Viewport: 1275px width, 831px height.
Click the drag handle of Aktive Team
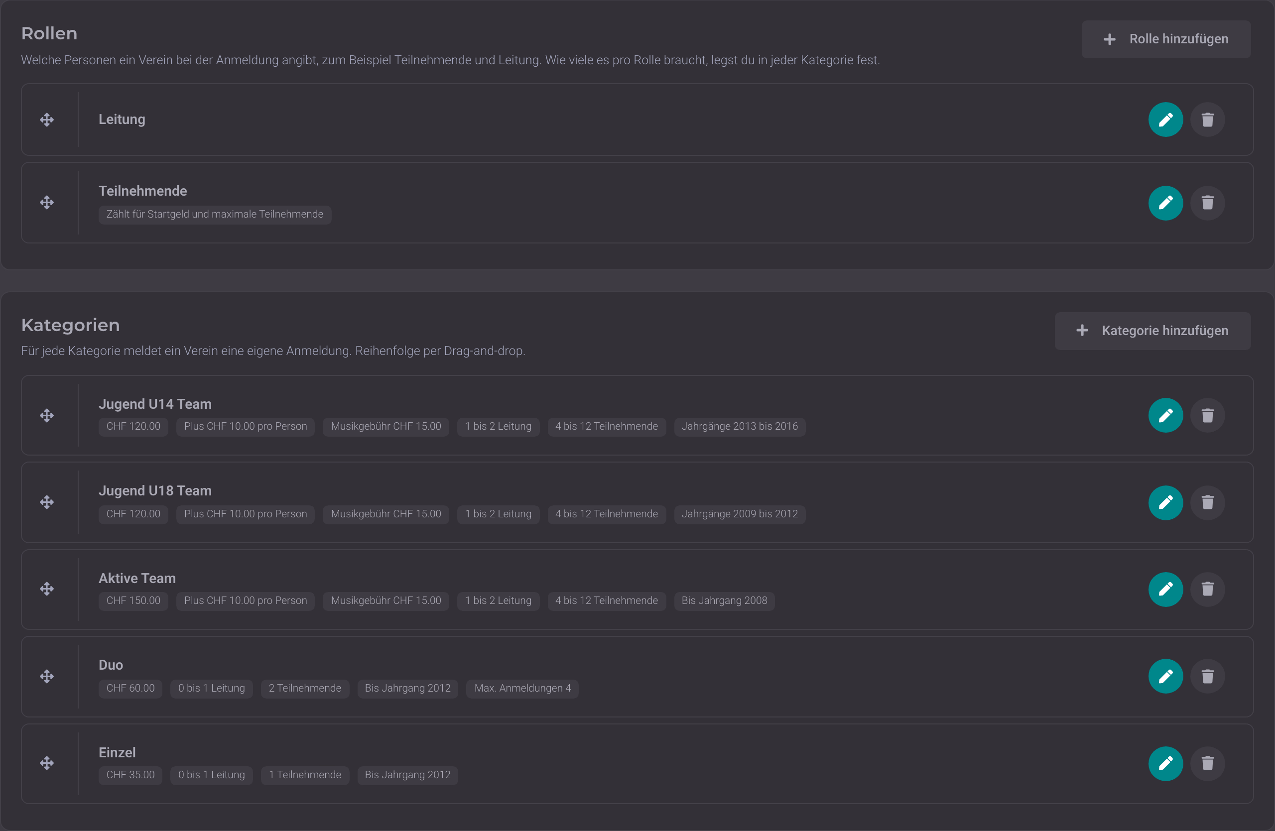(47, 589)
